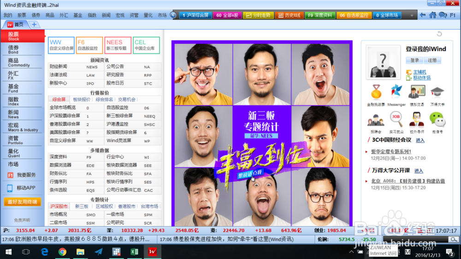Open the 万得大学 graduation cap icon
This screenshot has width=461, height=259.
[437, 92]
